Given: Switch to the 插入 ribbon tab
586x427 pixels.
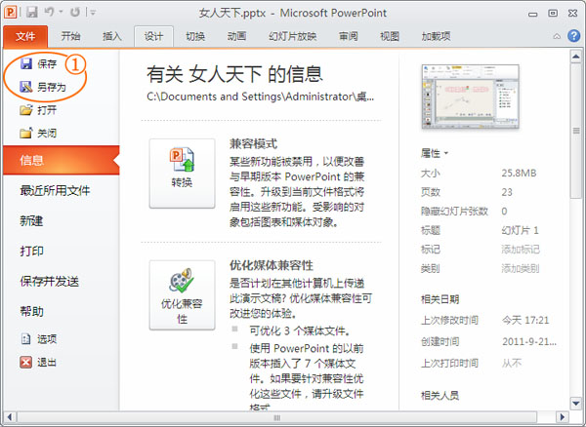Looking at the screenshot, I should tap(111, 36).
